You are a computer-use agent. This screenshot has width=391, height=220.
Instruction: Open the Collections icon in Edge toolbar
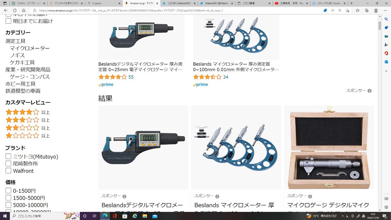pyautogui.click(x=367, y=10)
